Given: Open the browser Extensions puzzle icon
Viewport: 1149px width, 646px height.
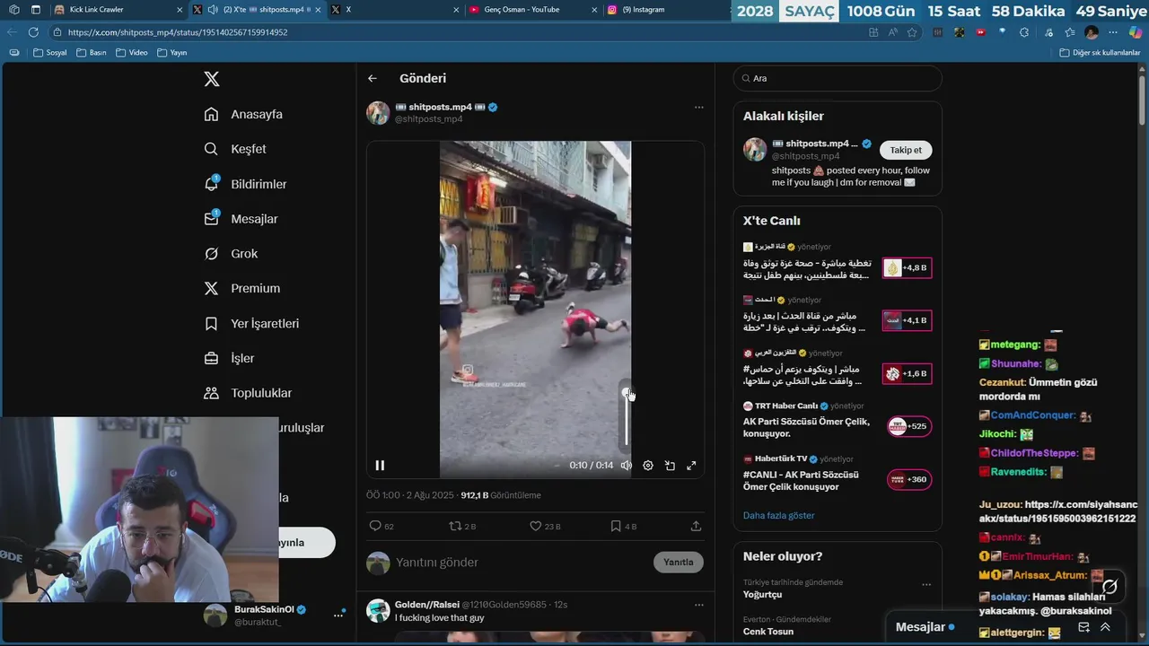Looking at the screenshot, I should click(1024, 31).
